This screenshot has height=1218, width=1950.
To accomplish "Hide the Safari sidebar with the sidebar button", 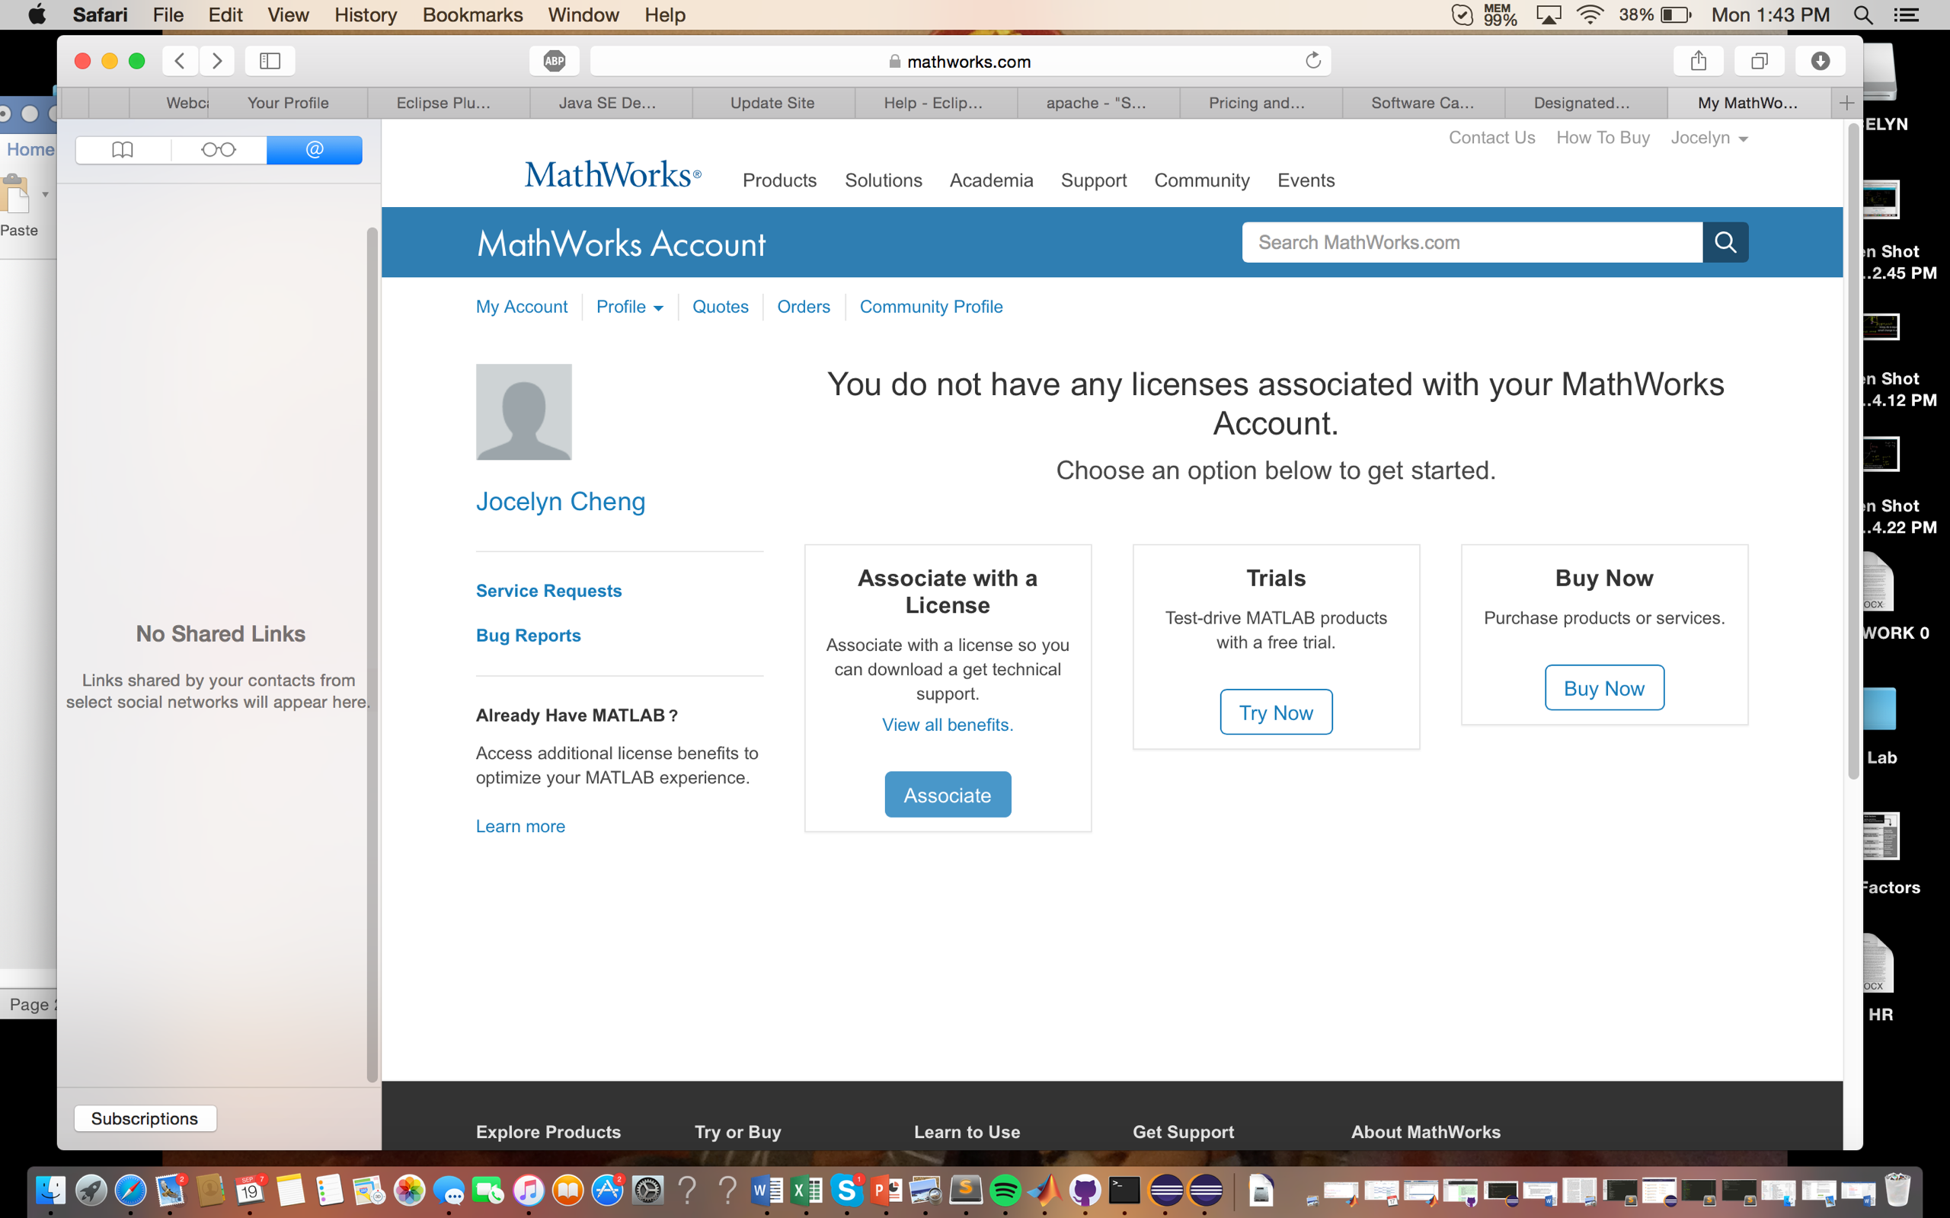I will [x=270, y=60].
